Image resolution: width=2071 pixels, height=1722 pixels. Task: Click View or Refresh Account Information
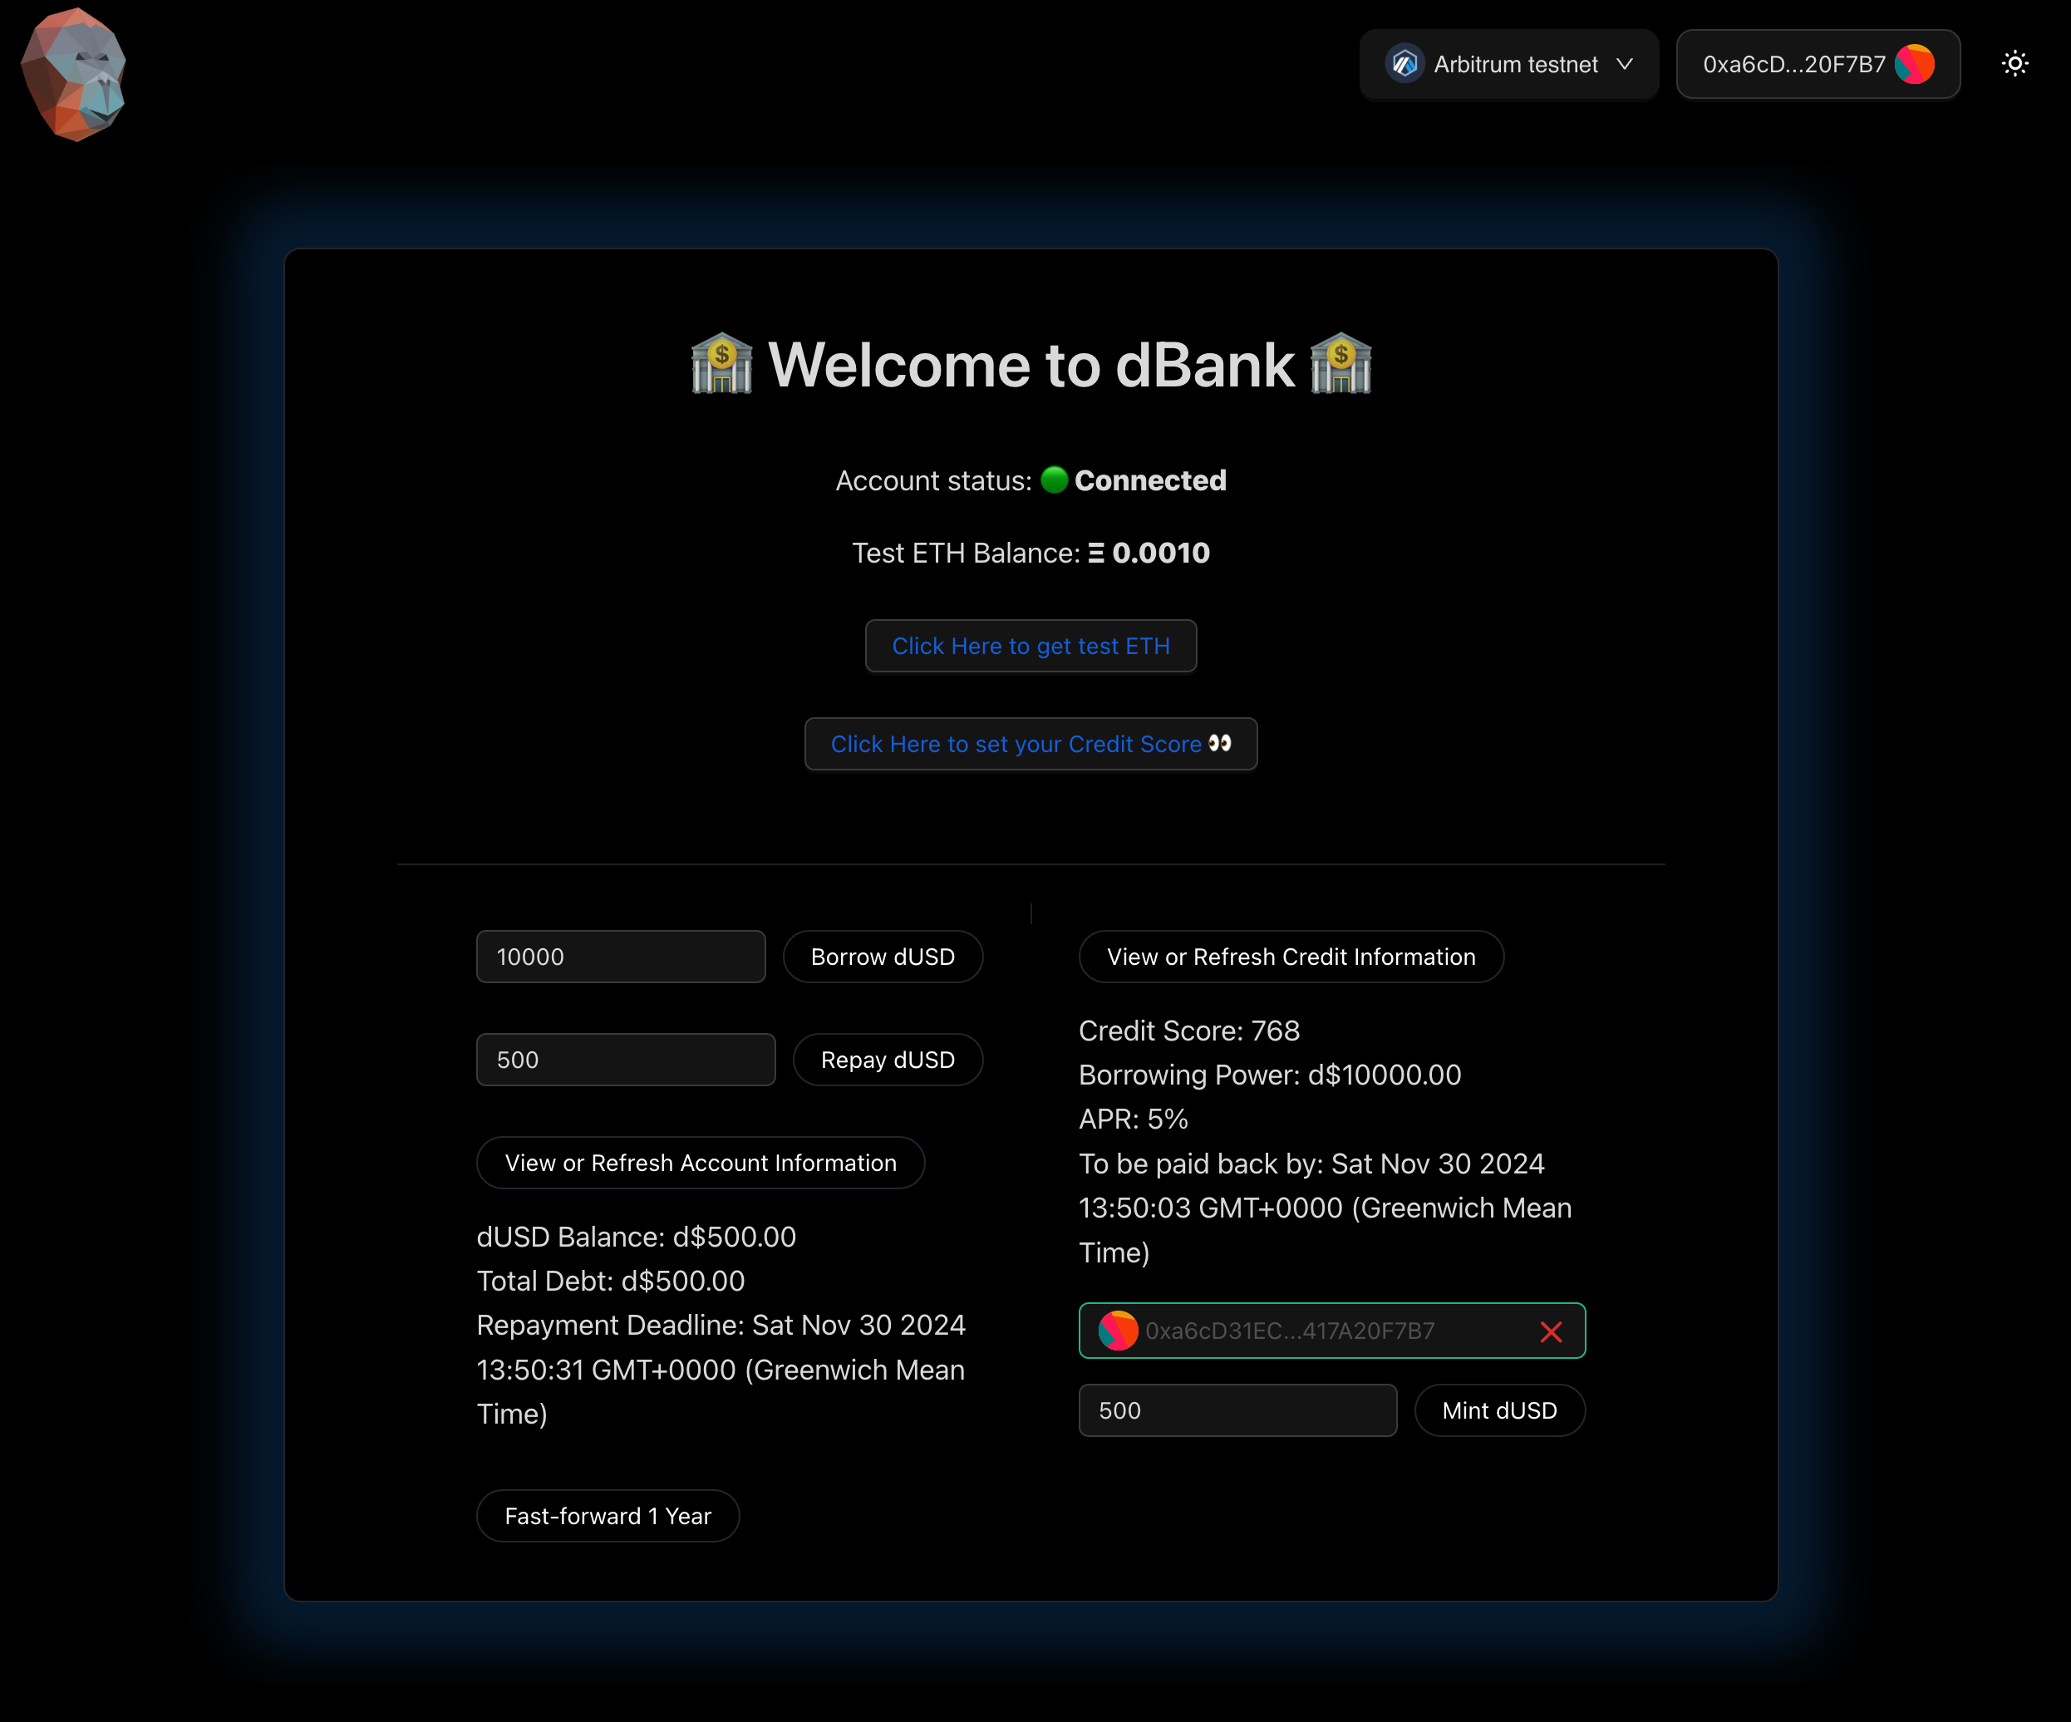701,1163
